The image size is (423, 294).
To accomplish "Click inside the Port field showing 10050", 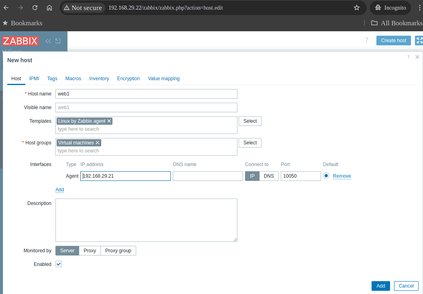I will [300, 176].
